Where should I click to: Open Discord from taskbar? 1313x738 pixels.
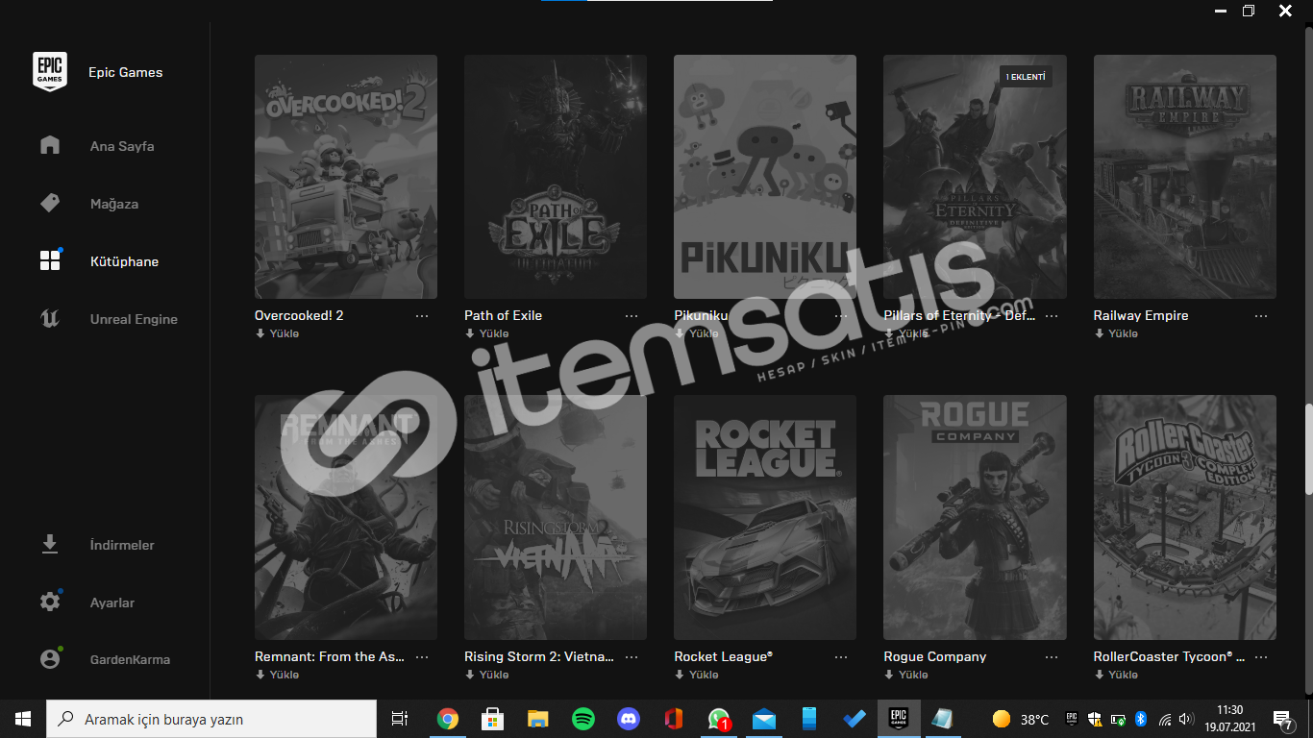tap(628, 719)
